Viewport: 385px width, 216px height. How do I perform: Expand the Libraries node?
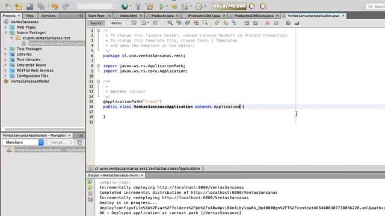(5, 54)
